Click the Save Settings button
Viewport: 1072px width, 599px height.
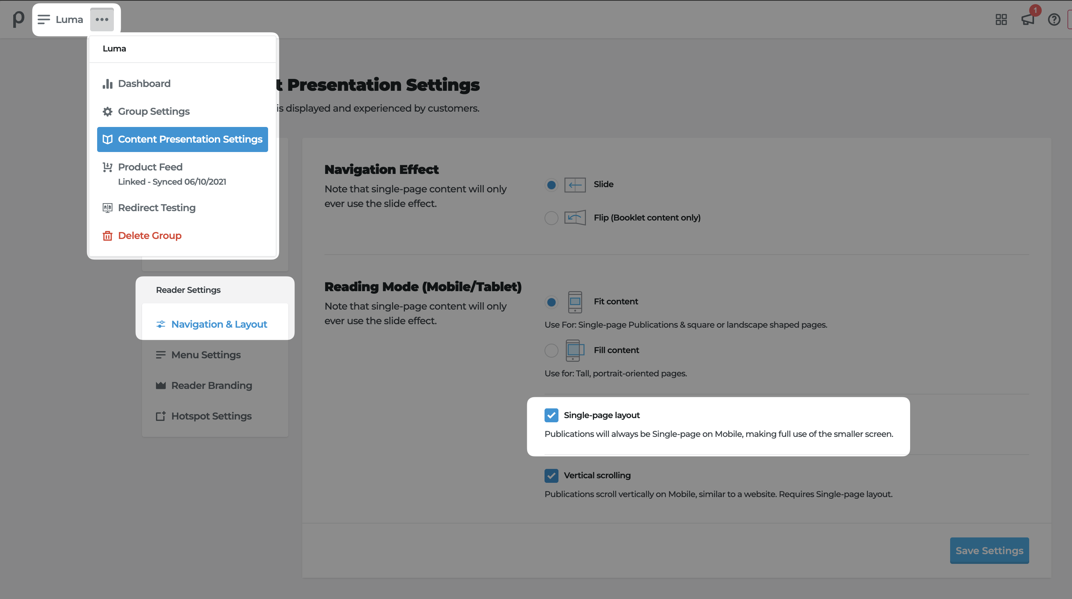pos(989,550)
